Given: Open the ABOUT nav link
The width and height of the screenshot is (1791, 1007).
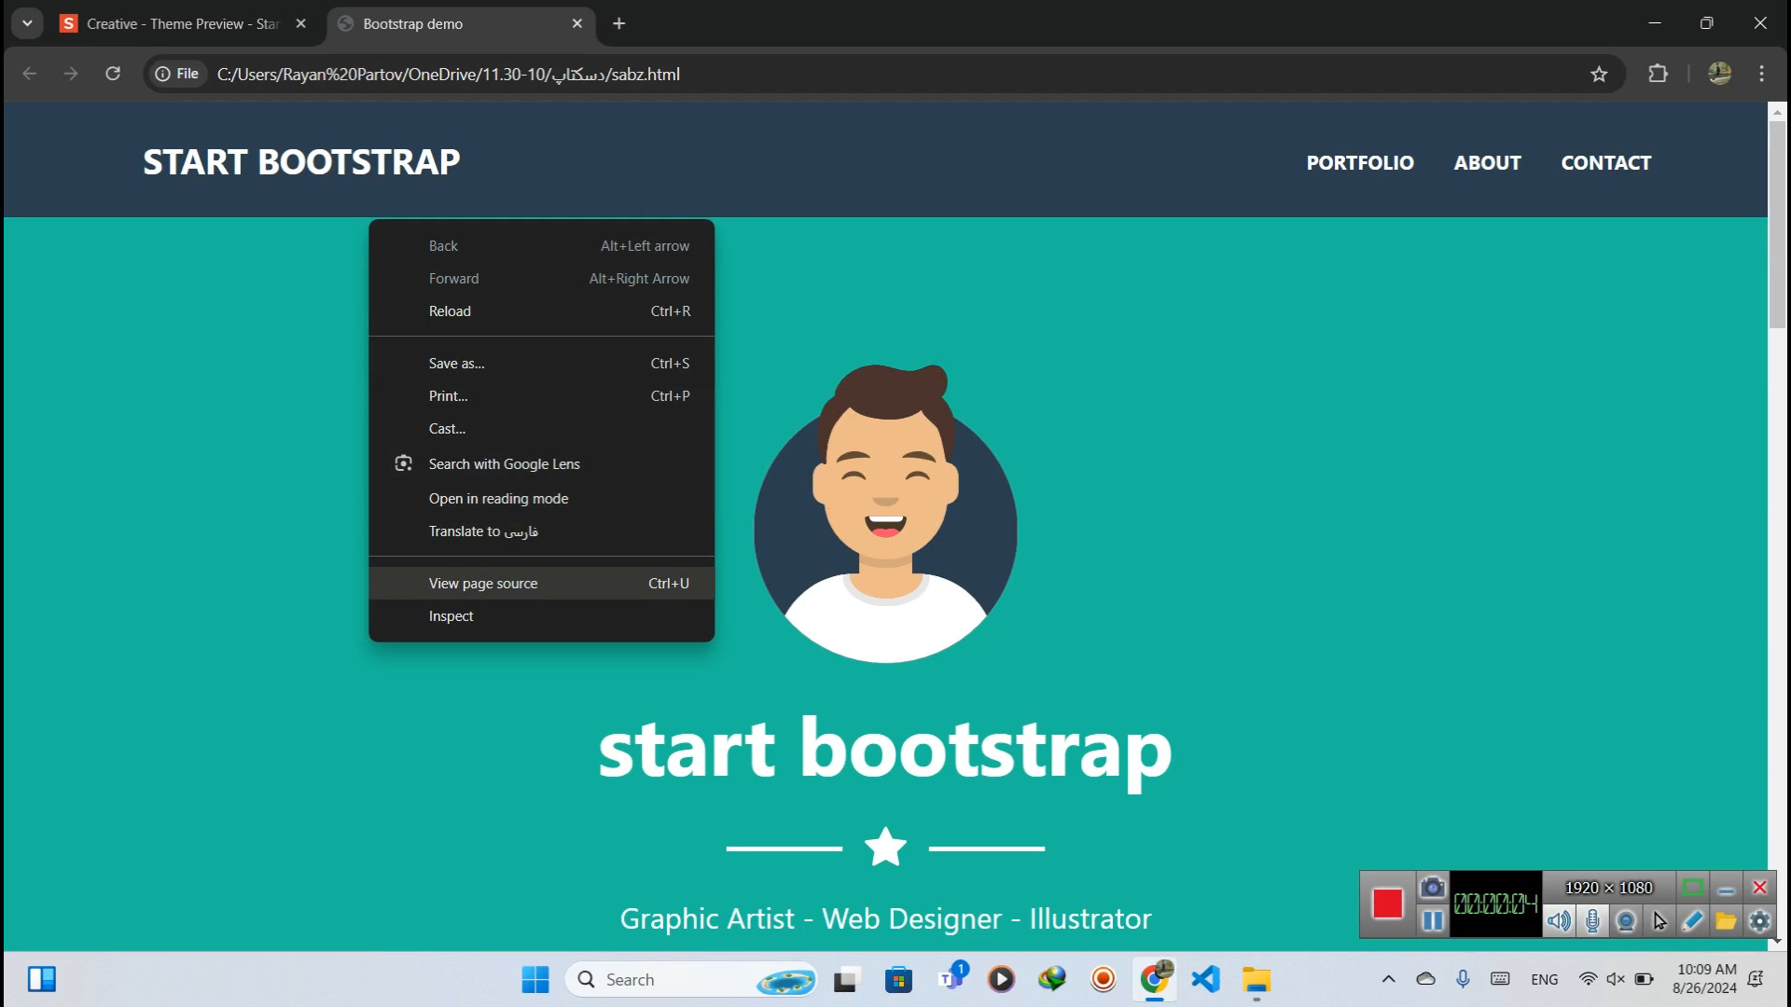Looking at the screenshot, I should [x=1487, y=162].
